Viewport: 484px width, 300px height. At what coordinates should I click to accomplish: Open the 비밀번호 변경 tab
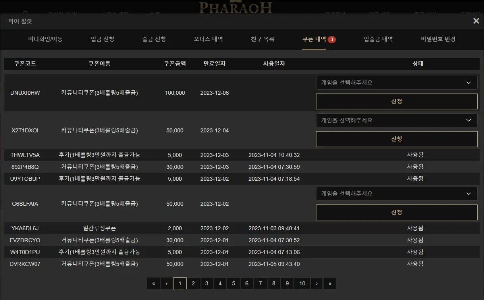click(x=438, y=39)
